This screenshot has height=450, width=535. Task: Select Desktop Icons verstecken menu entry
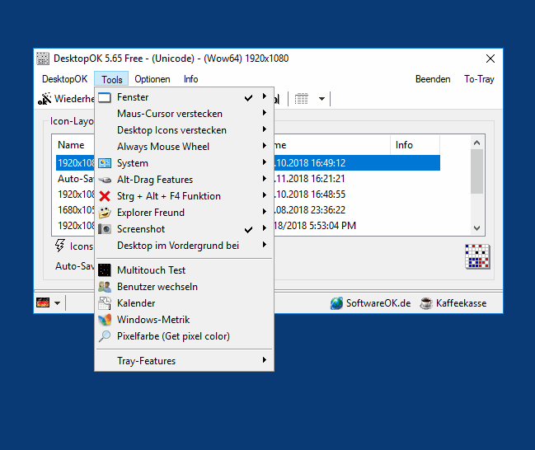click(x=185, y=130)
